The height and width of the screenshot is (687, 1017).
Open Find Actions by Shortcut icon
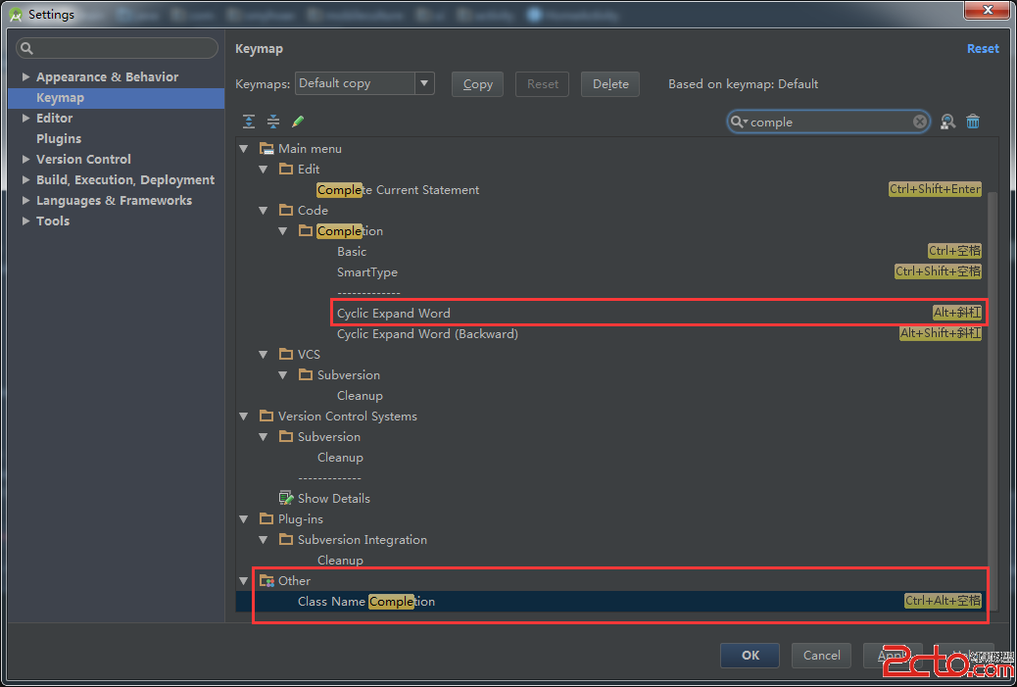coord(947,122)
